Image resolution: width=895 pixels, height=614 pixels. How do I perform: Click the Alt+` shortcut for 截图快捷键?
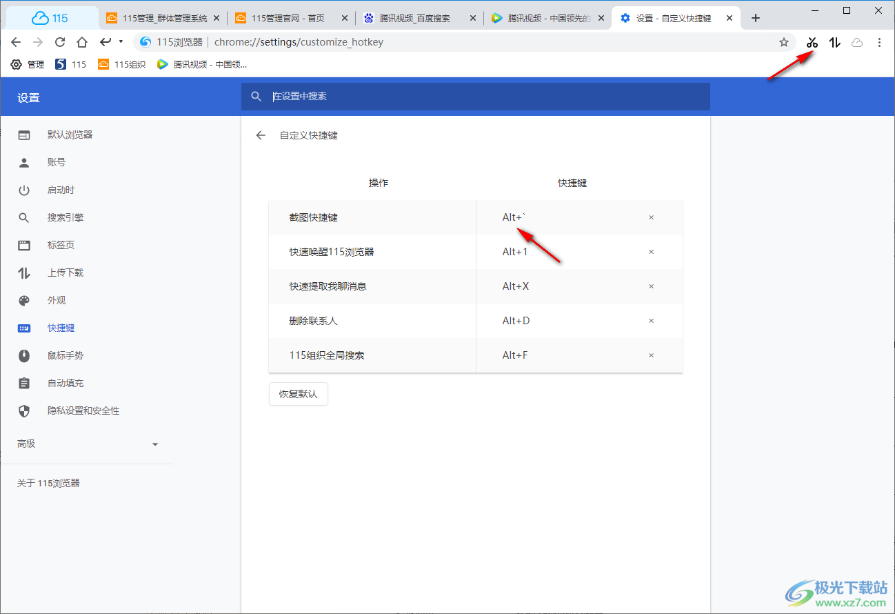coord(514,217)
